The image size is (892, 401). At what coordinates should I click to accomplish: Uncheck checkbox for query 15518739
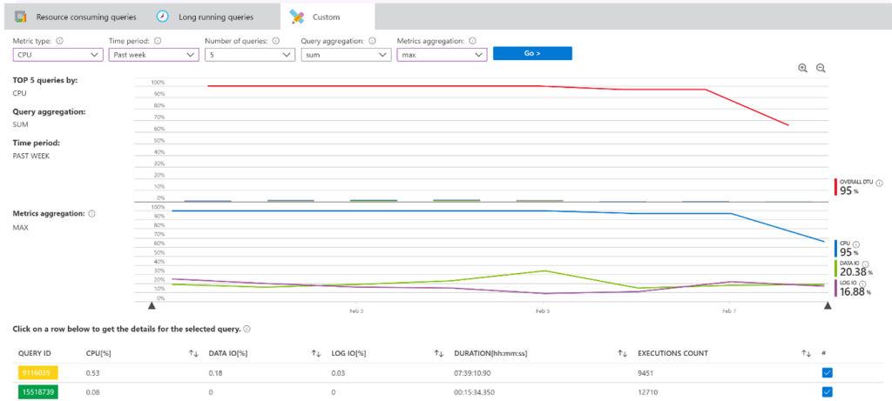tap(828, 392)
